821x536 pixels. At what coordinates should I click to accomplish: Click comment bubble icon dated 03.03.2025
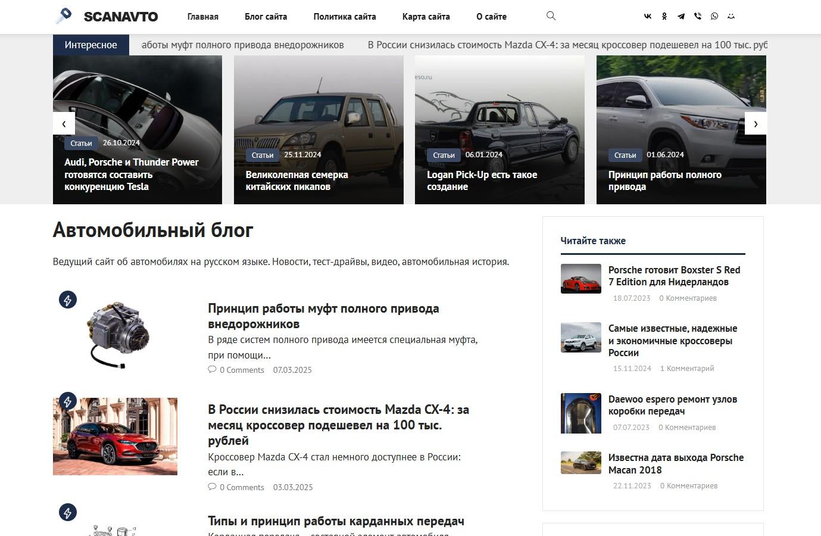pyautogui.click(x=212, y=487)
